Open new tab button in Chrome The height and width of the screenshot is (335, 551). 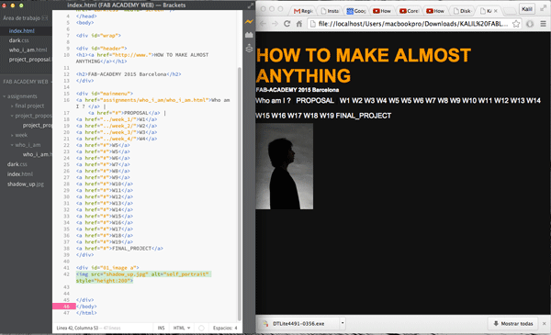point(509,11)
